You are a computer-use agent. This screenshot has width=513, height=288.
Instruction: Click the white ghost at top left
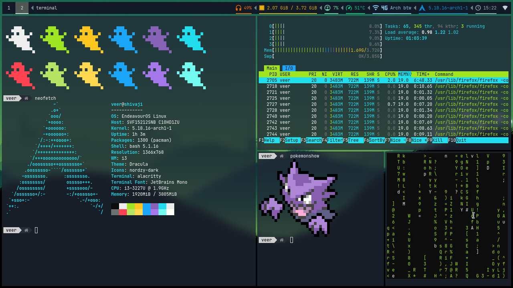point(20,39)
